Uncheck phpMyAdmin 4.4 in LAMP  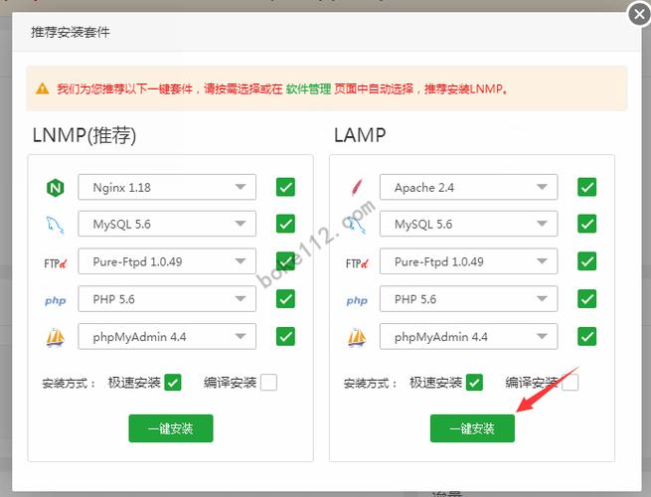click(587, 336)
